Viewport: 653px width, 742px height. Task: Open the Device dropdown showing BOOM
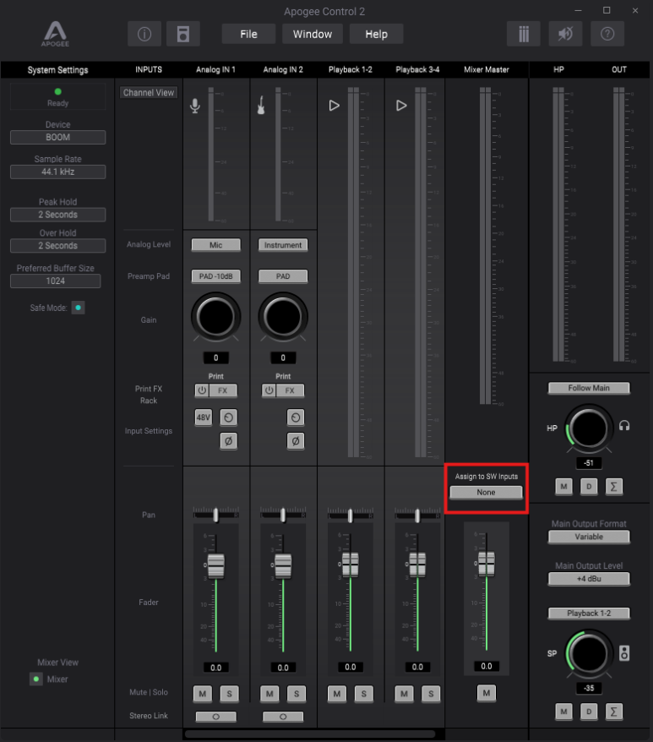57,137
